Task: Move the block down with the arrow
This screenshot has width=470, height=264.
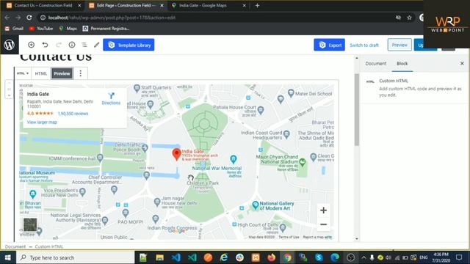Action: (10, 95)
